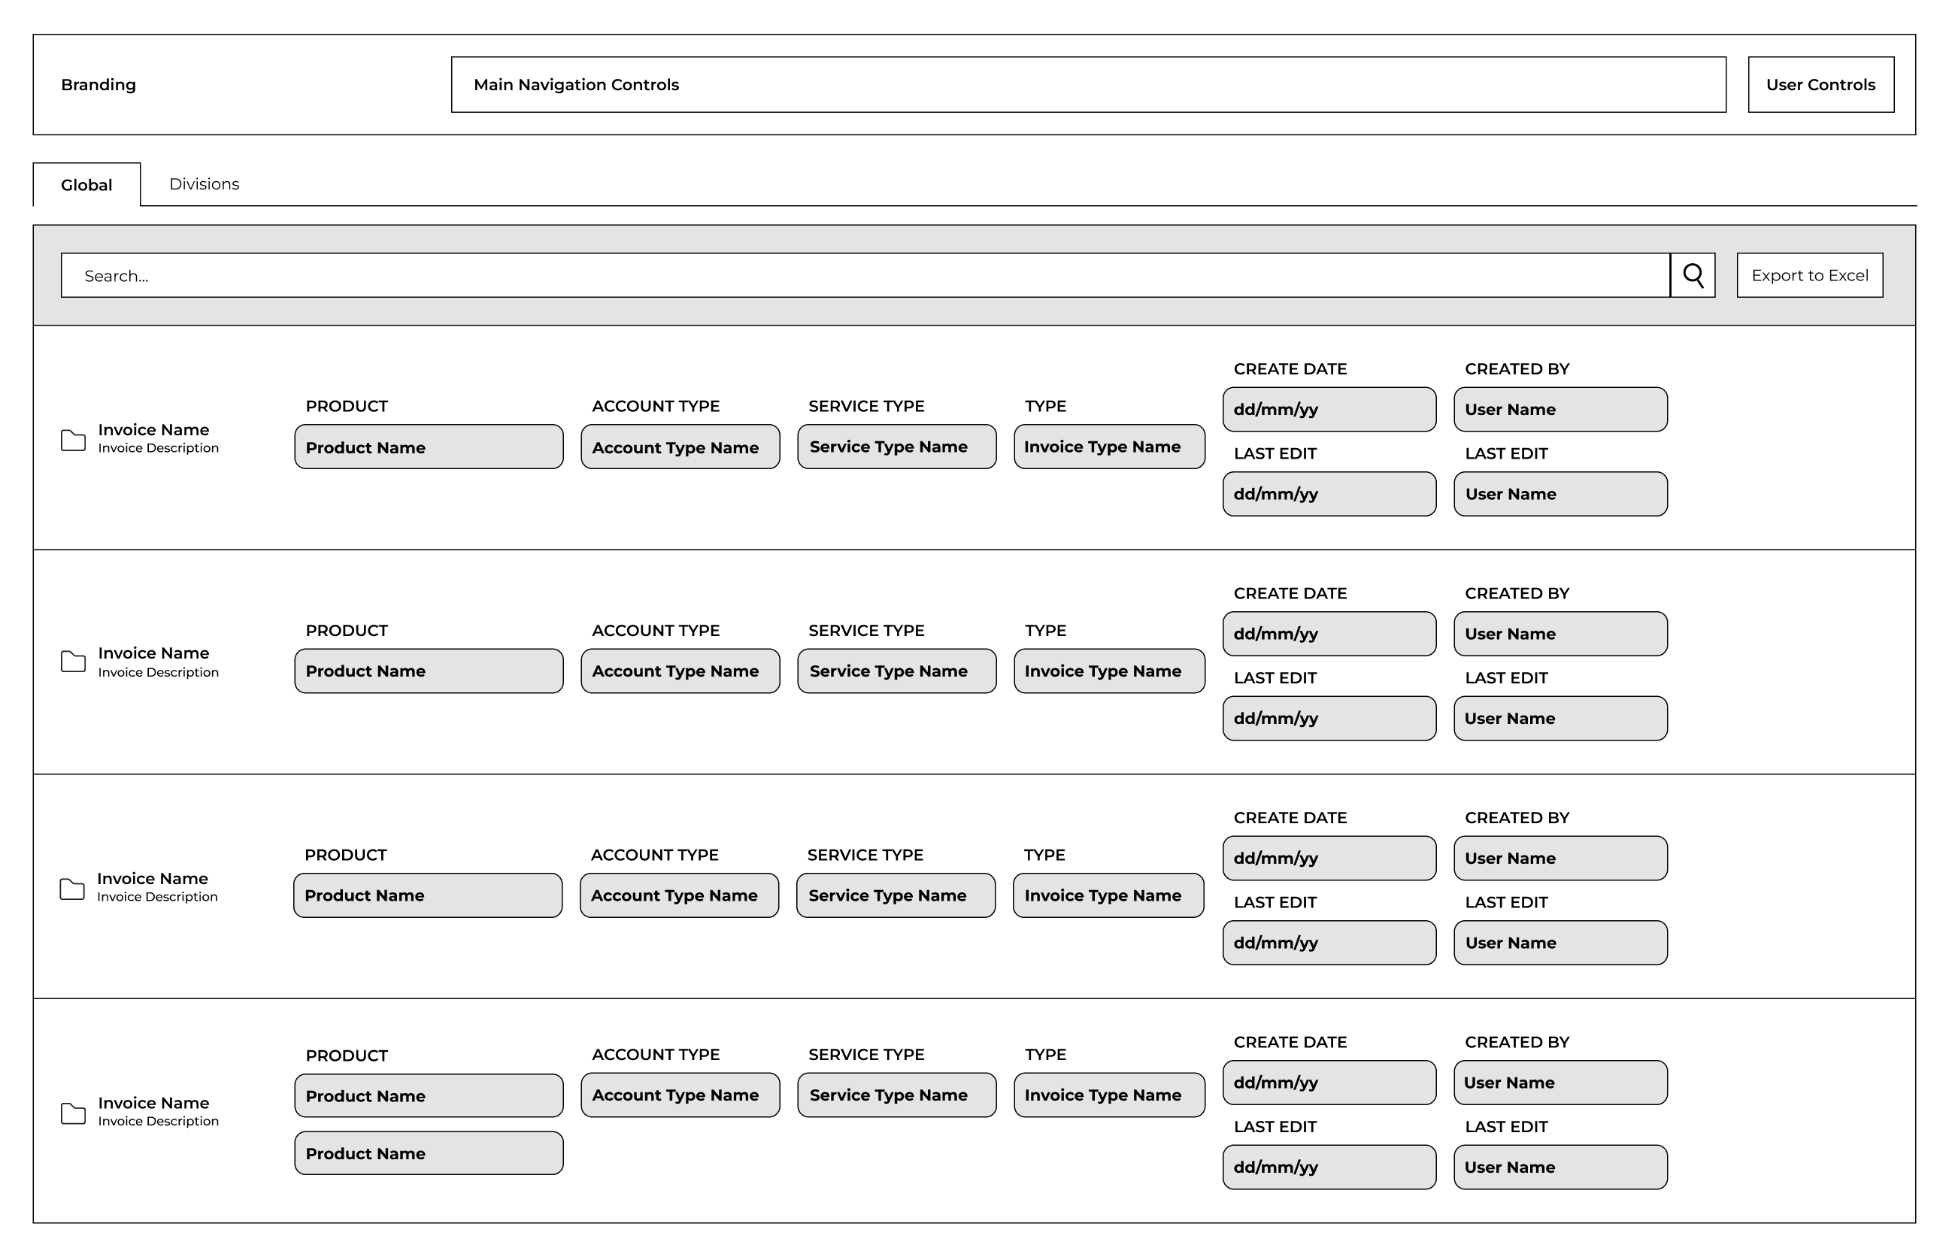1949x1260 pixels.
Task: Select the second Product Name field in the last row
Action: [x=428, y=1152]
